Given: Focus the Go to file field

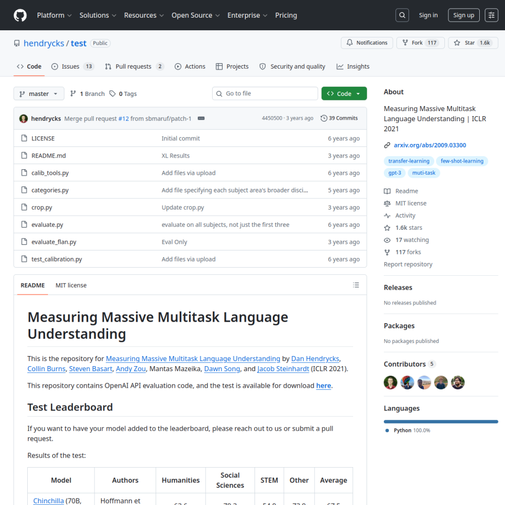Looking at the screenshot, I should 265,93.
